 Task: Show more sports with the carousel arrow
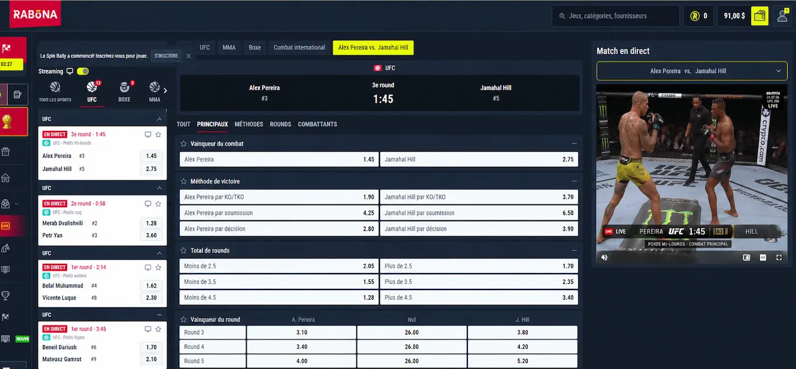165,90
